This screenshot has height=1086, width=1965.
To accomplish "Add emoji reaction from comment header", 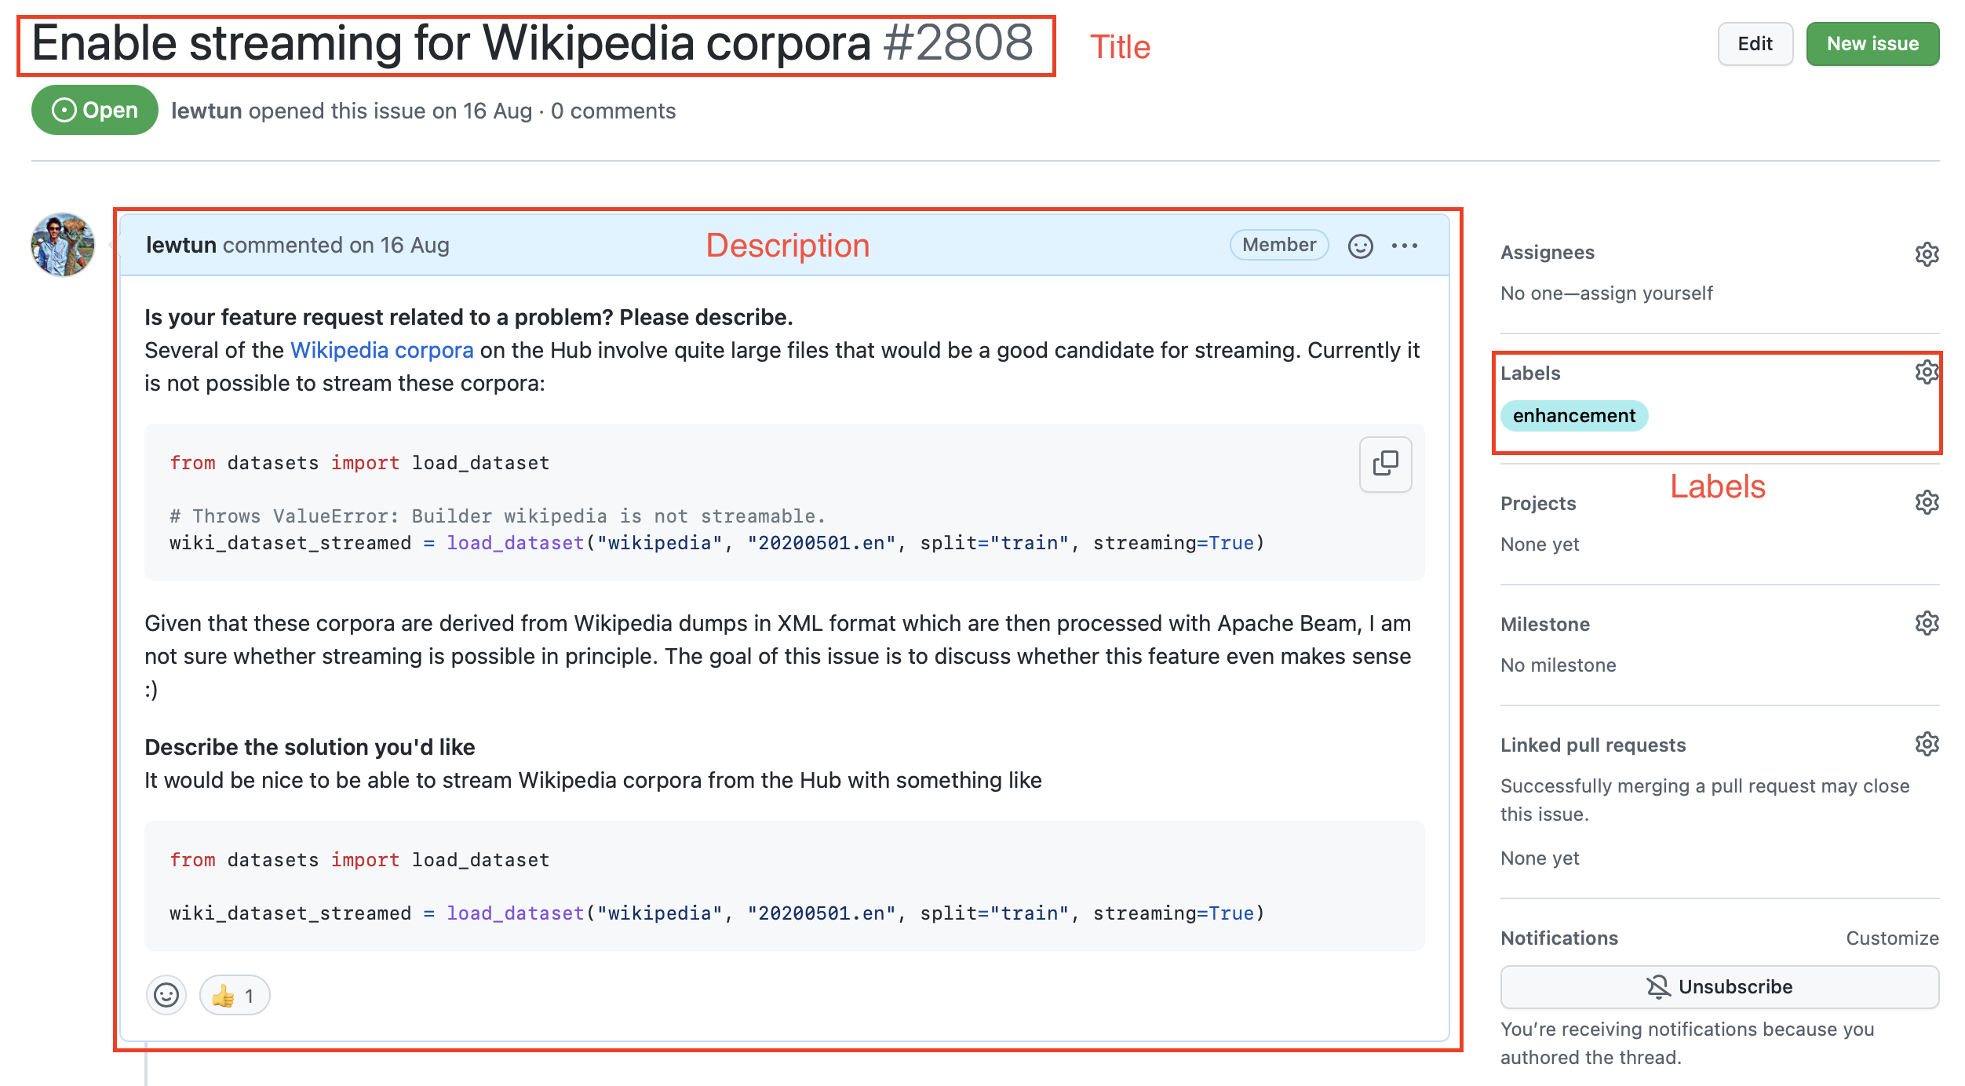I will 1360,246.
